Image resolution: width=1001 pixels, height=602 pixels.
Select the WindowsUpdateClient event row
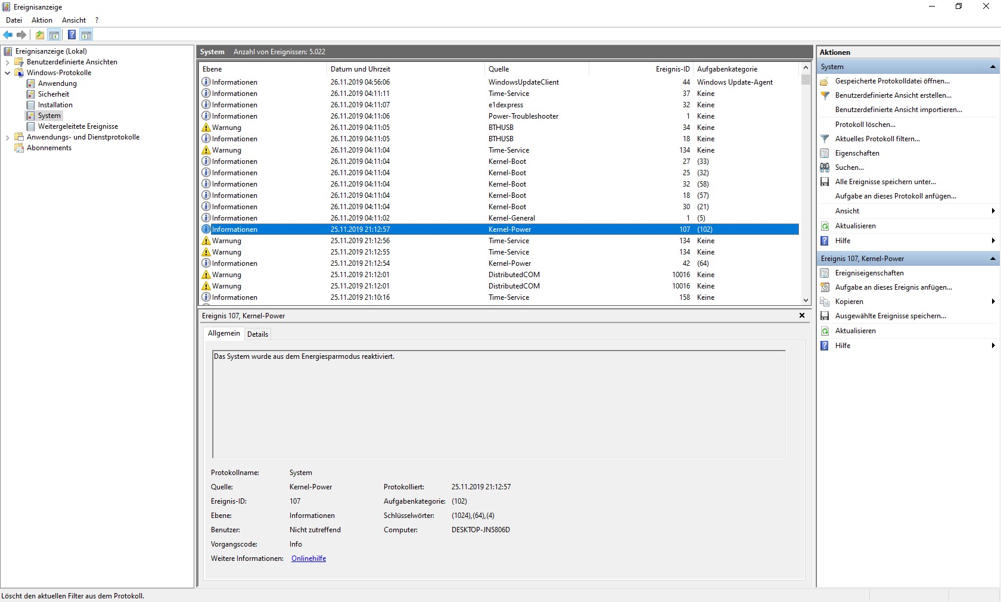coord(500,82)
